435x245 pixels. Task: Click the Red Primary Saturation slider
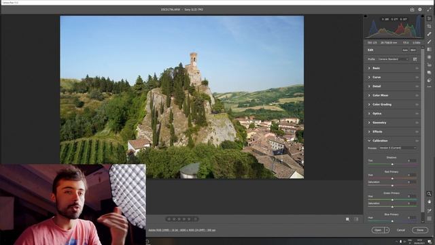[x=392, y=185]
